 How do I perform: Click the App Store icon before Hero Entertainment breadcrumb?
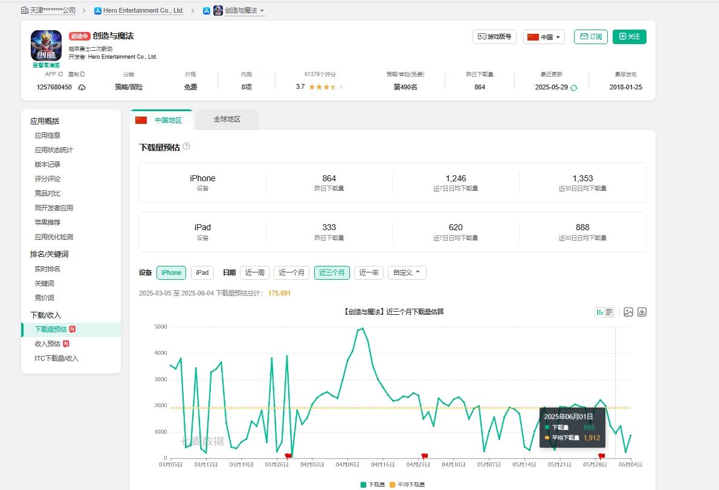pyautogui.click(x=98, y=10)
